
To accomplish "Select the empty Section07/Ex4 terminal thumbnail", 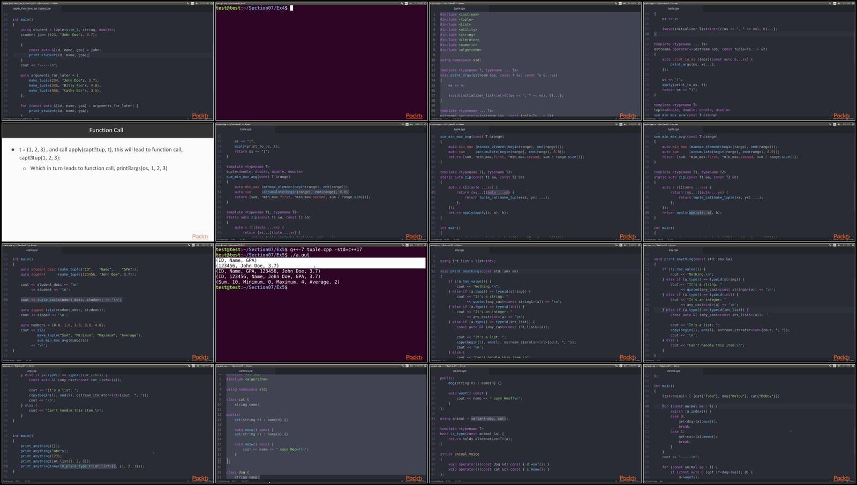I will coord(321,62).
